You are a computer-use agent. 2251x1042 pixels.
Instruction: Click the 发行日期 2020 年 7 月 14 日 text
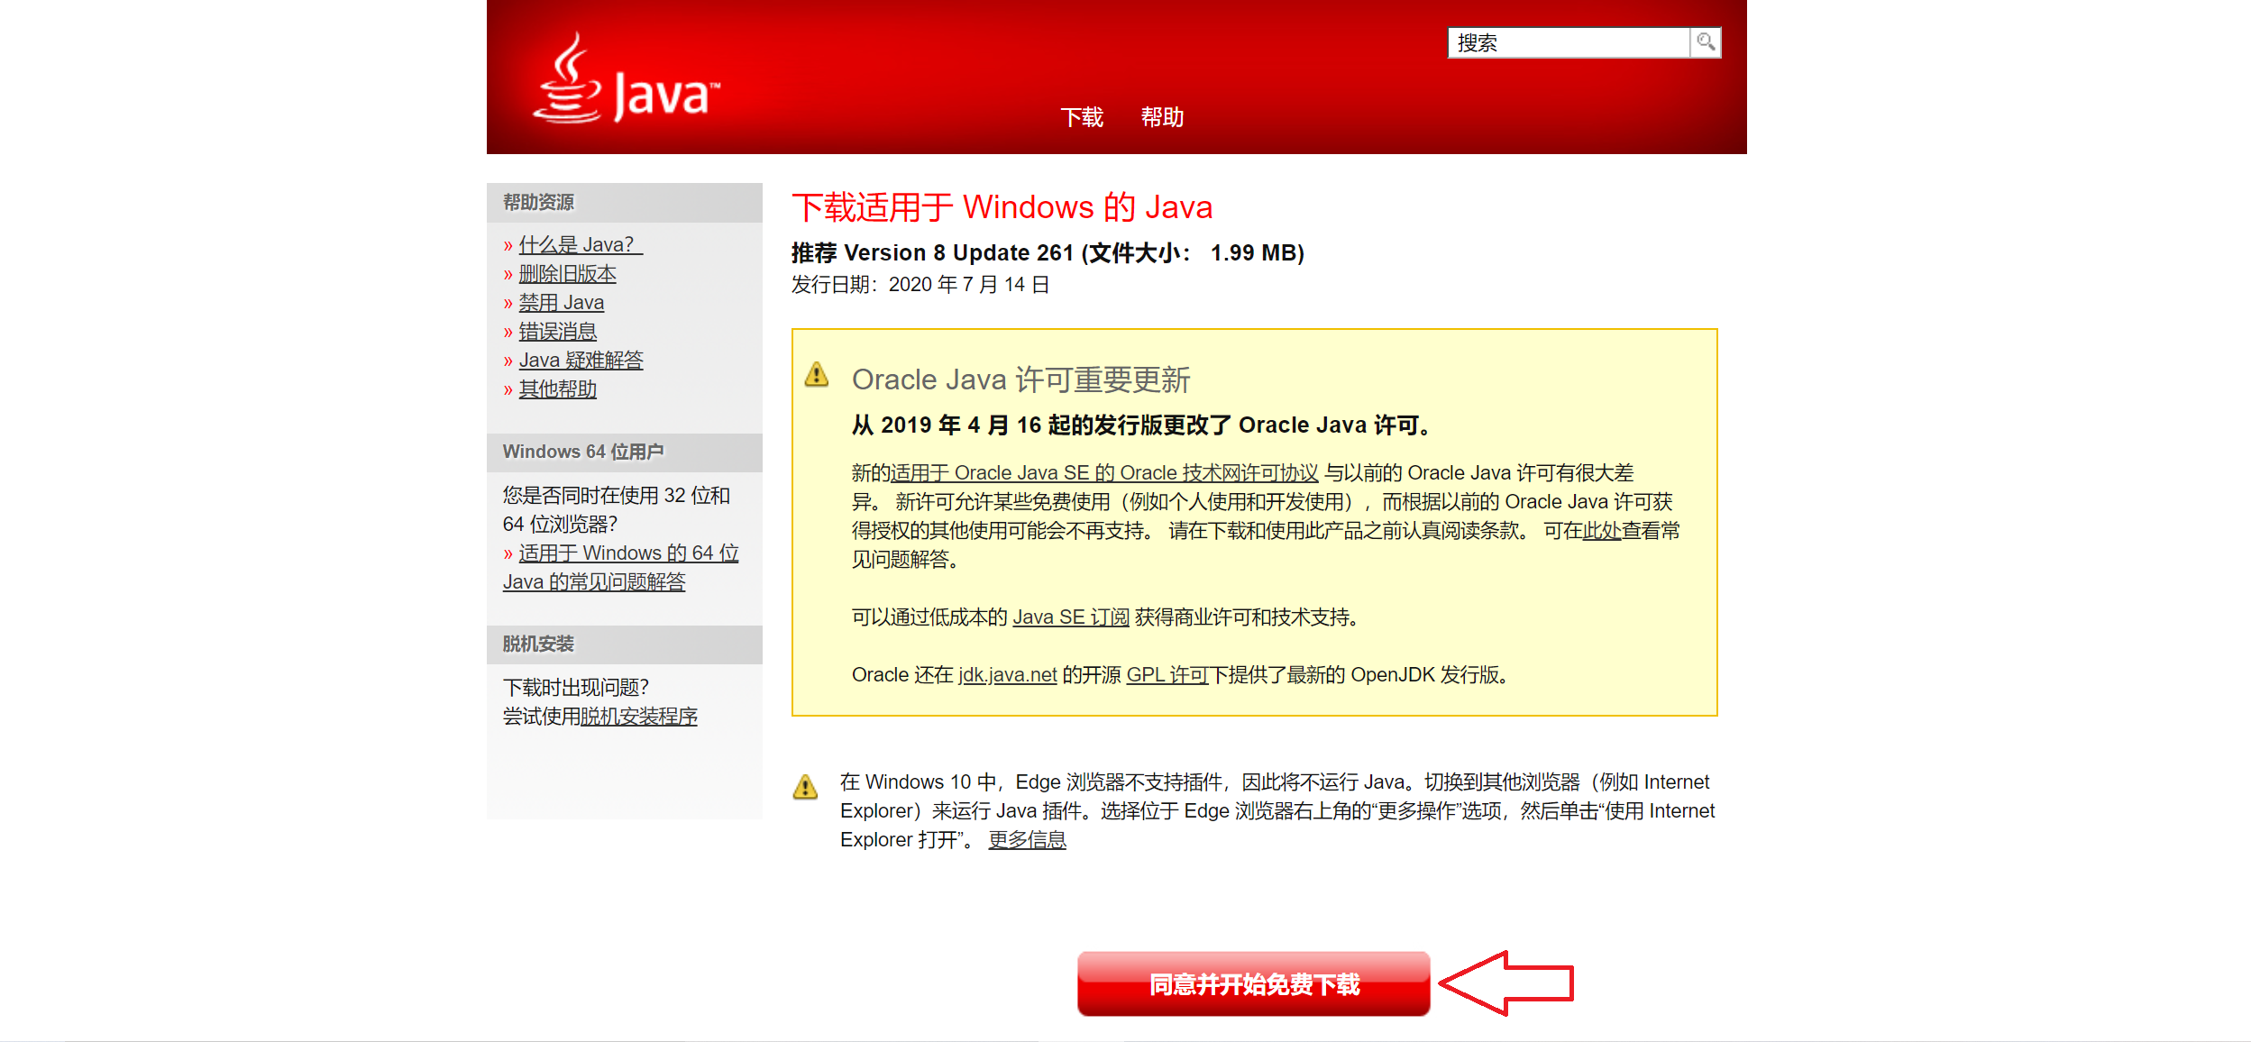[920, 285]
